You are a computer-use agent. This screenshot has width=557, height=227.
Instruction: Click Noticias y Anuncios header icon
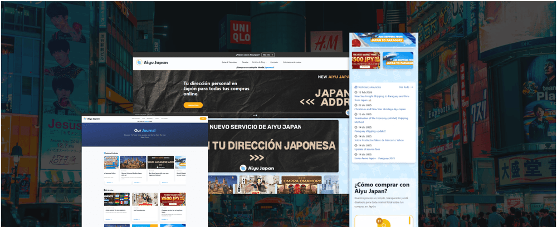(356, 87)
